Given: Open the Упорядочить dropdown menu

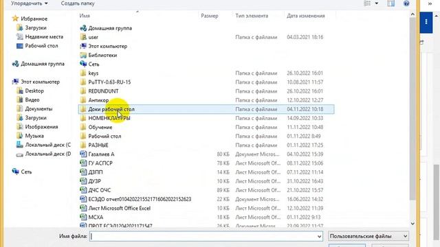Looking at the screenshot, I should pos(29,3).
